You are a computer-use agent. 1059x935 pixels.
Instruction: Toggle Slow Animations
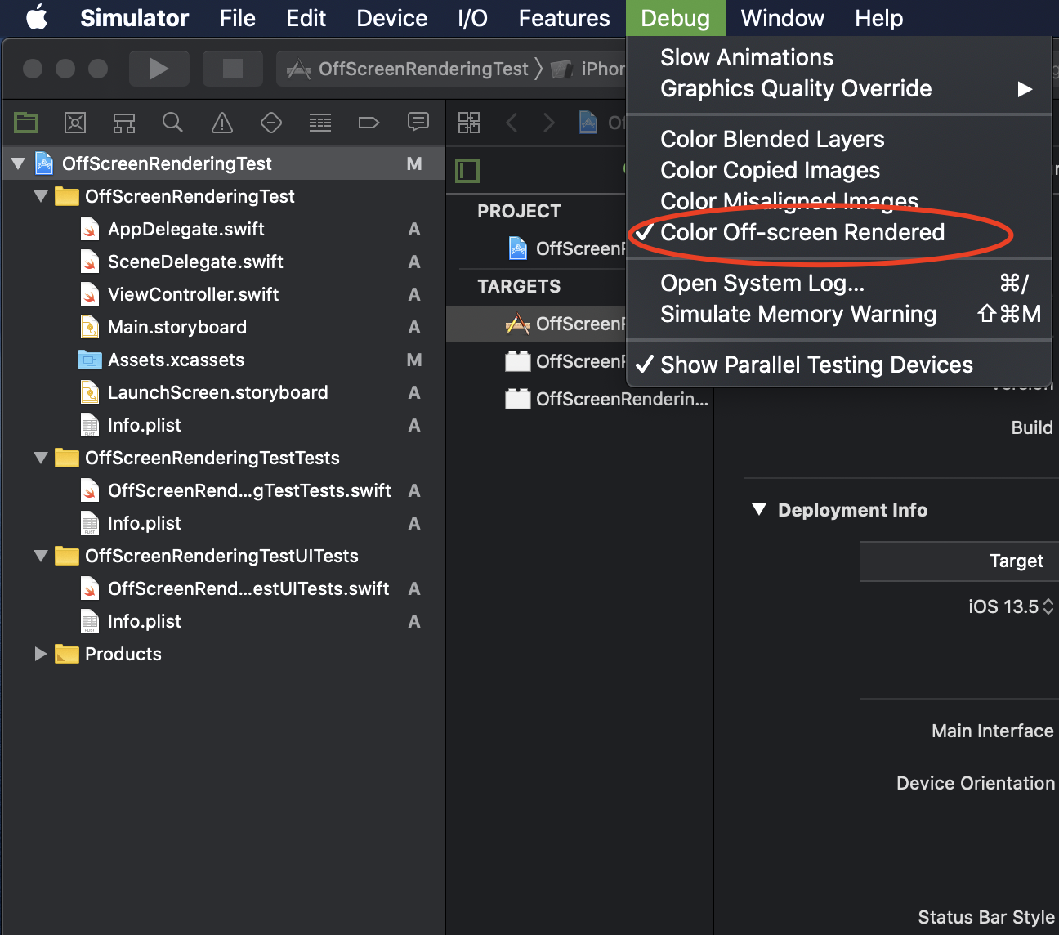tap(839, 57)
